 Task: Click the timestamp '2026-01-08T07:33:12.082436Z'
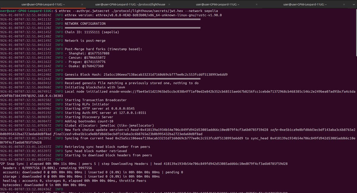tap(26, 189)
